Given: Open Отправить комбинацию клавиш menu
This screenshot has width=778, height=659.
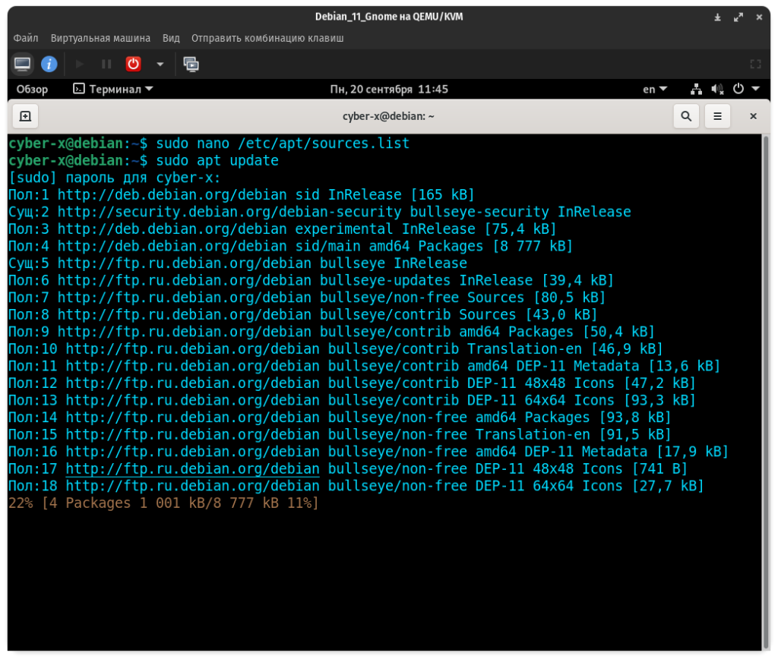Looking at the screenshot, I should (267, 38).
